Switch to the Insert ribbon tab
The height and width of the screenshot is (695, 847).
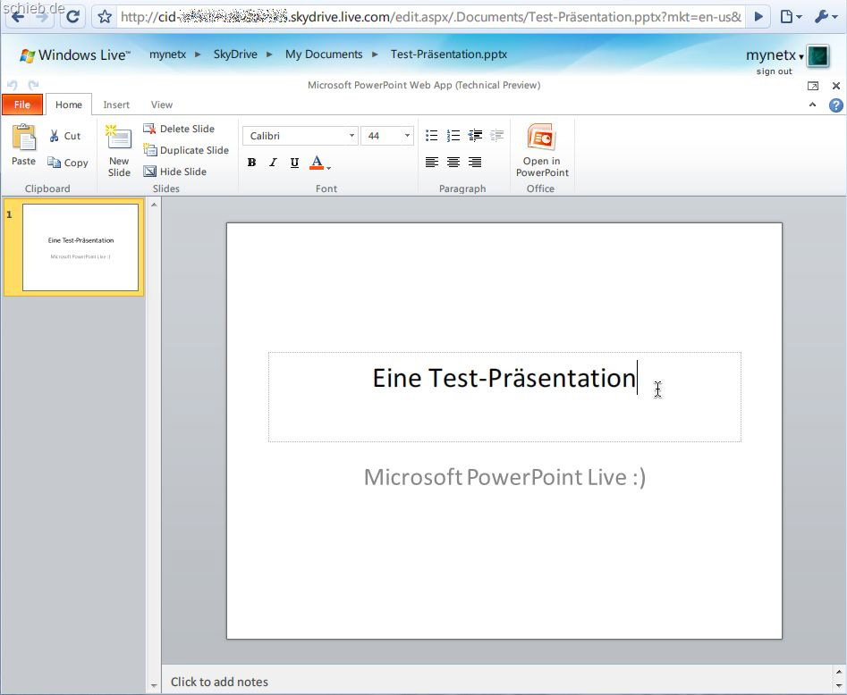tap(116, 105)
